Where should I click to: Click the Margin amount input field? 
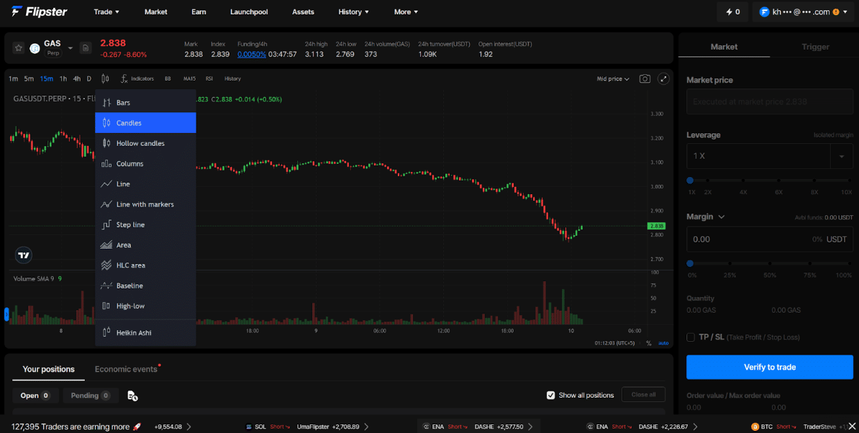(770, 240)
